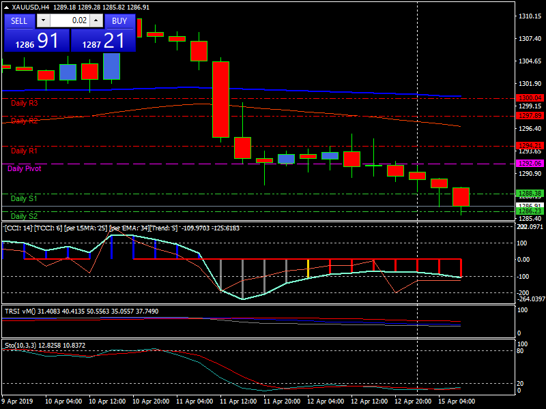
Task: Select the Daily R3 level label
Action: (25, 103)
